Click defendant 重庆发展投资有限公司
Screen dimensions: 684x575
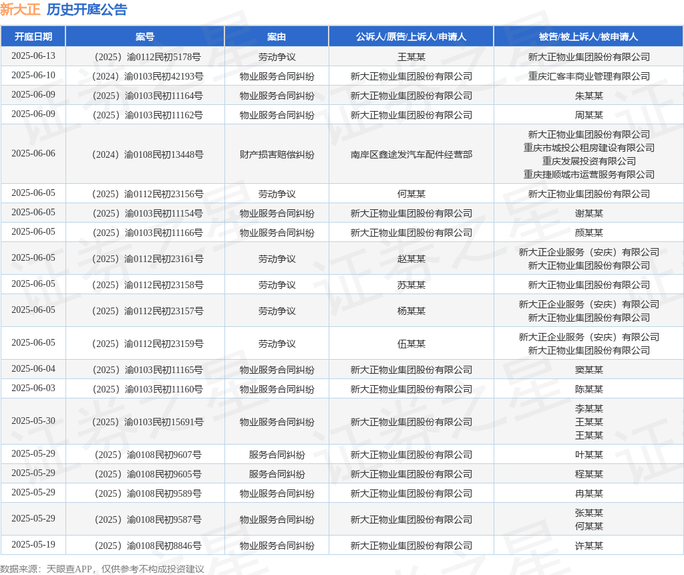(x=588, y=161)
